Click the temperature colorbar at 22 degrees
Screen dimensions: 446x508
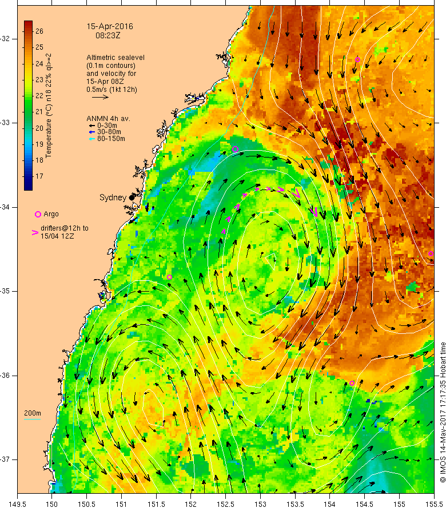tap(28, 95)
